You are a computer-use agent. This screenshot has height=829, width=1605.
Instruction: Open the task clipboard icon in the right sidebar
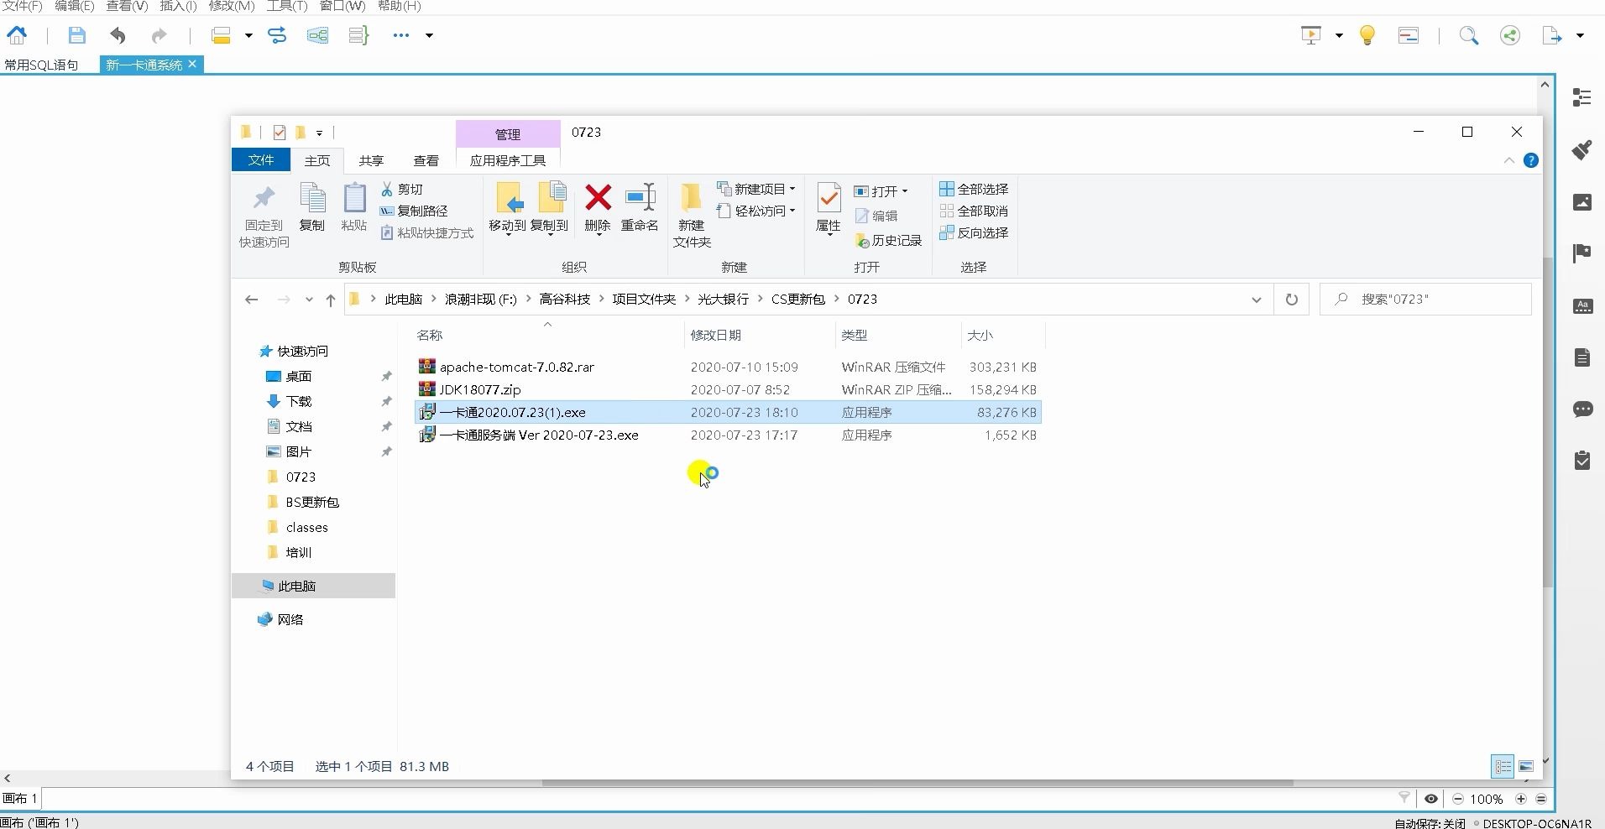1582,460
